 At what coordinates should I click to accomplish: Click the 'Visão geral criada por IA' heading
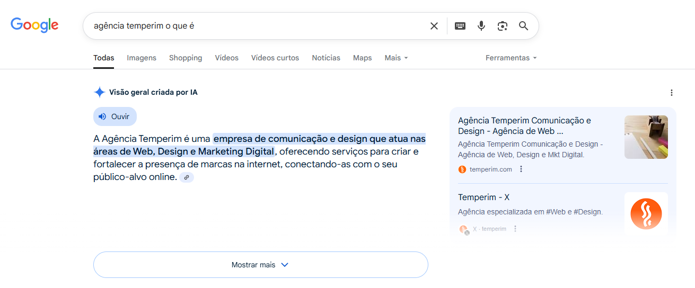153,92
